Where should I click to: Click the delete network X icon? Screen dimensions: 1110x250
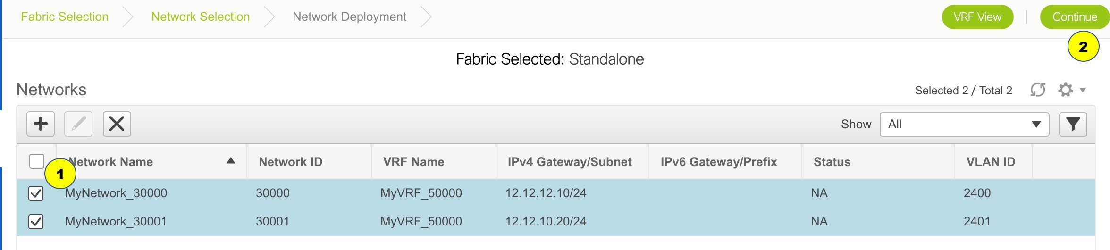tap(117, 124)
